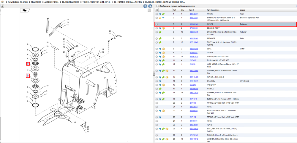Open part number 87365383 link

pyautogui.click(x=194, y=28)
